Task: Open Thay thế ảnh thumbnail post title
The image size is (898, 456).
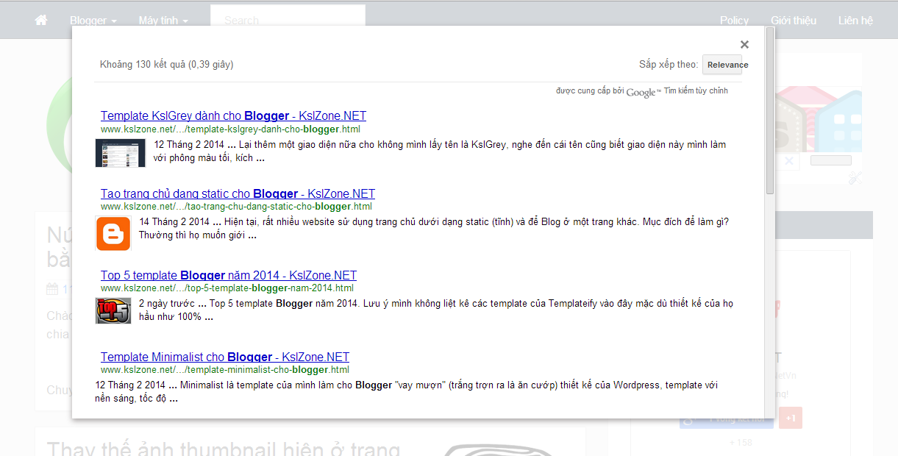Action: 224,448
